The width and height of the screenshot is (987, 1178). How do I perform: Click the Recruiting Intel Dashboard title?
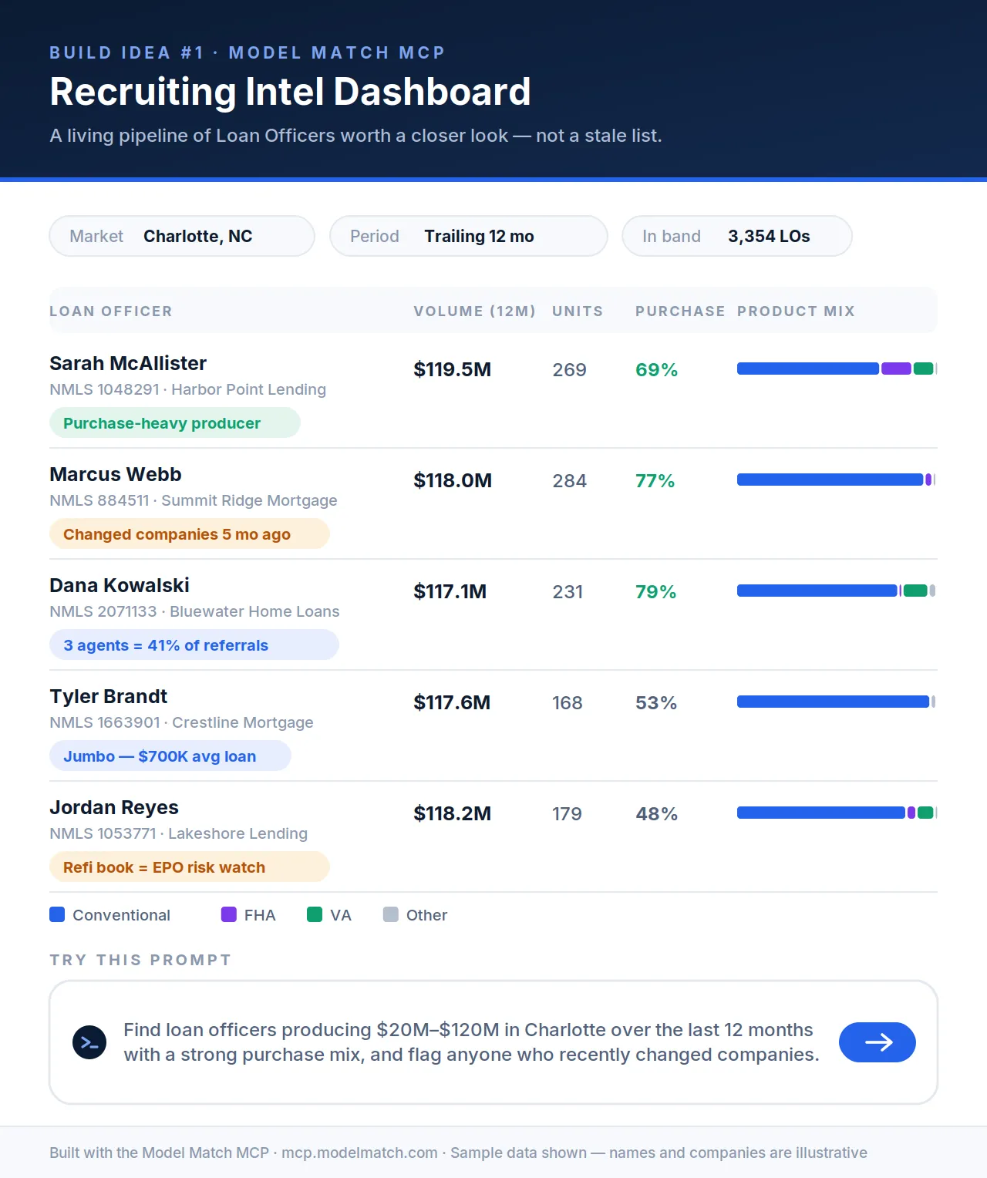290,92
